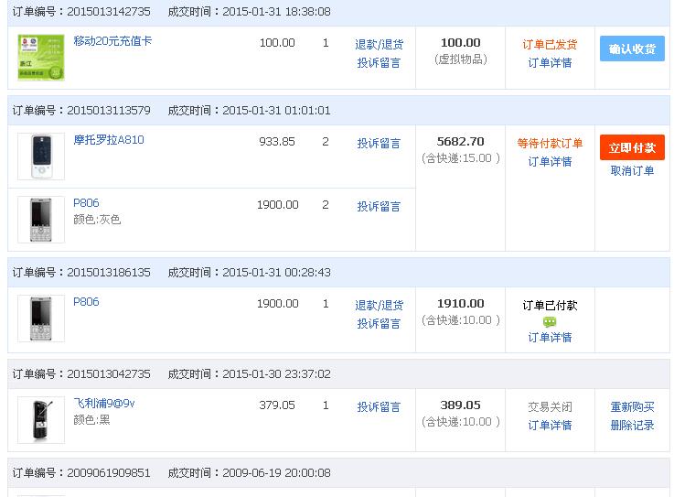This screenshot has width=674, height=497.
Task: Click the 虚拟物品 label
Action: [x=460, y=59]
